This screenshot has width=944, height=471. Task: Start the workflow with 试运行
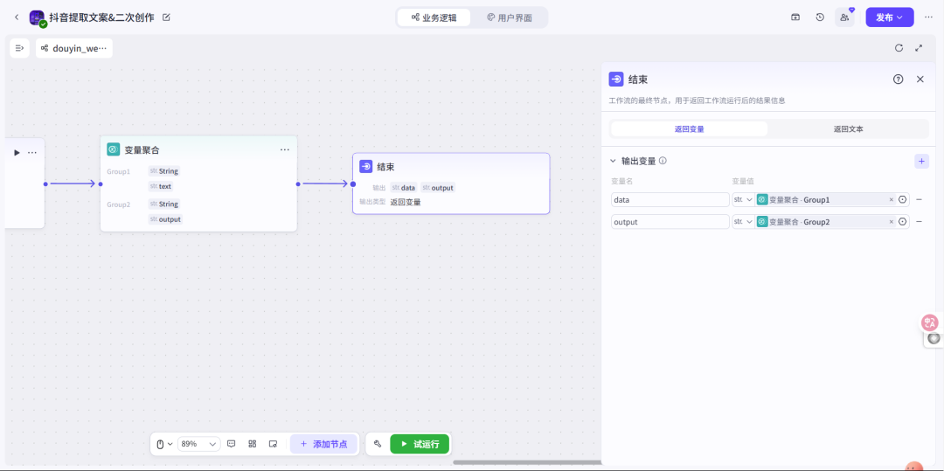point(420,444)
